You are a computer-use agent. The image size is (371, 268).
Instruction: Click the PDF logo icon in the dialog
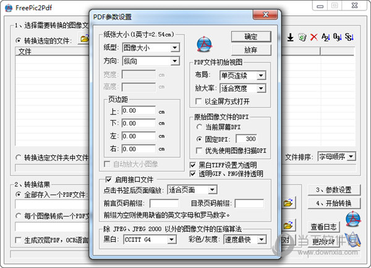pos(204,45)
